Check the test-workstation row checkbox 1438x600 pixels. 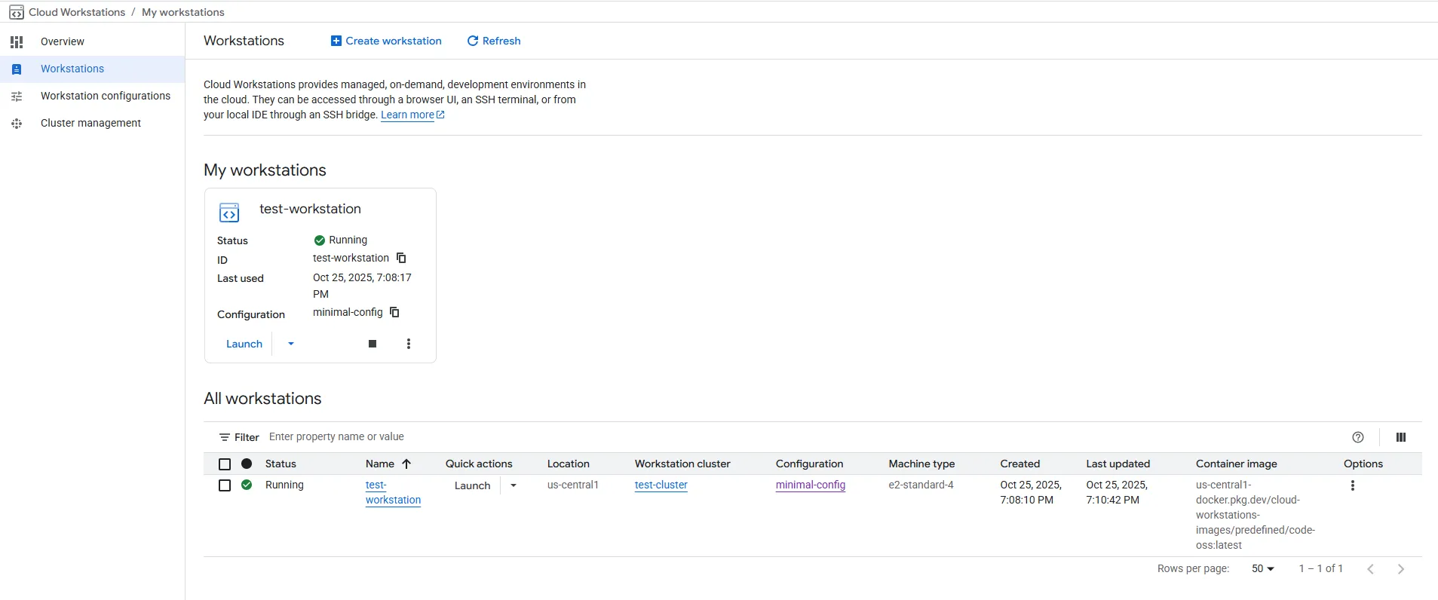click(x=225, y=485)
